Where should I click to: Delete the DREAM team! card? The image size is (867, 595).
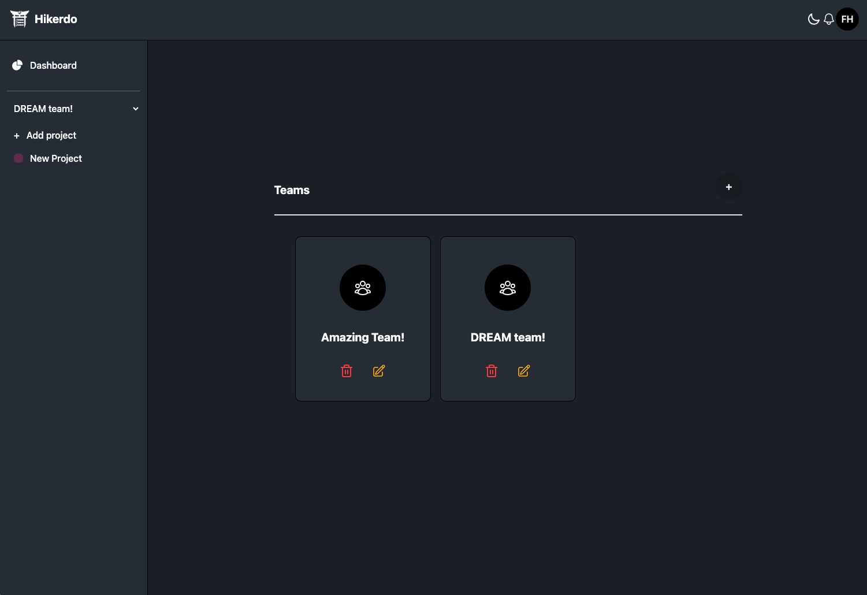(x=492, y=371)
